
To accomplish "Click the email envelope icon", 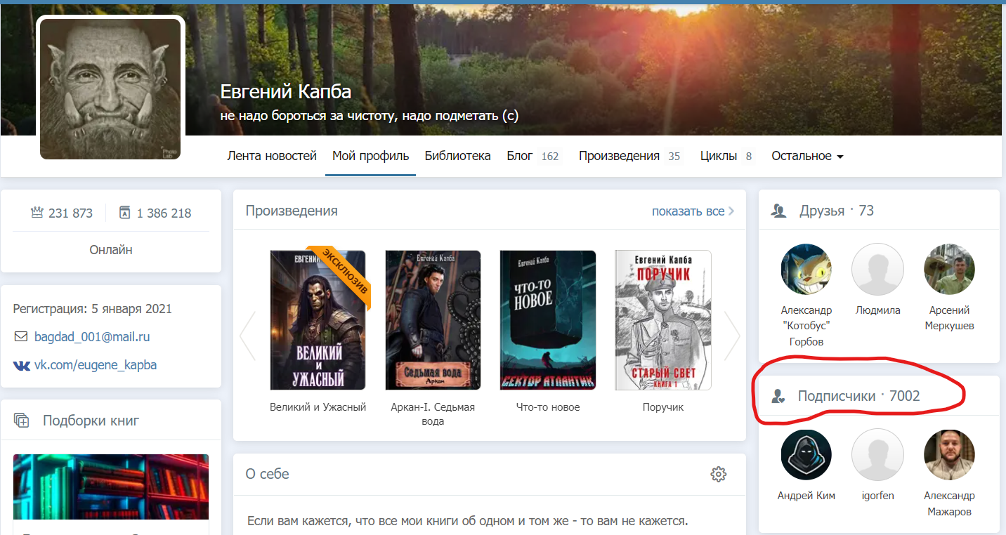I will click(x=21, y=337).
